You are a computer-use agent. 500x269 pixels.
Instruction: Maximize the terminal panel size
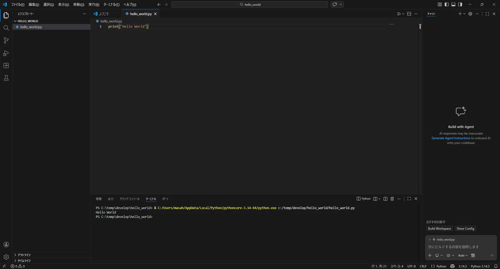[409, 199]
